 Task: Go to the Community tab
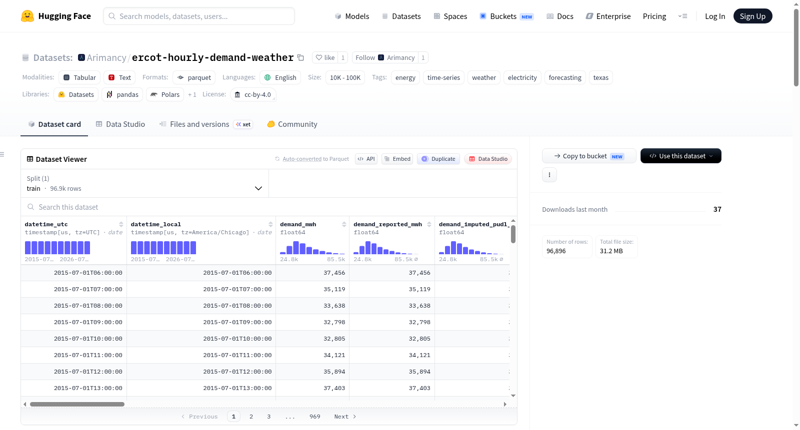[292, 124]
